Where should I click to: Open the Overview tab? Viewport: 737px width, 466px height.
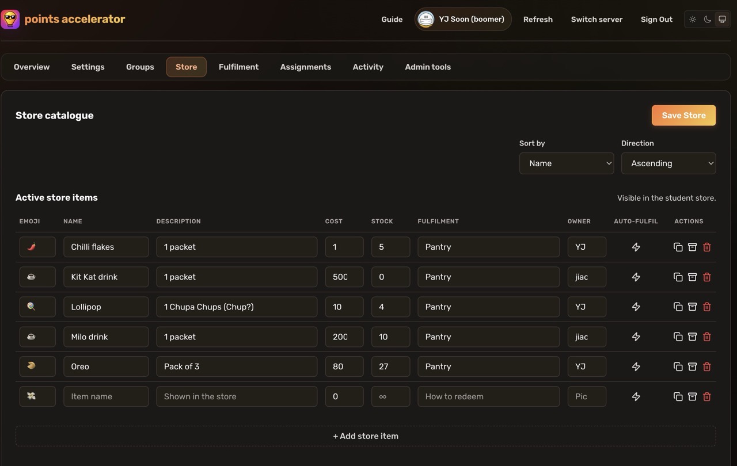(32, 67)
